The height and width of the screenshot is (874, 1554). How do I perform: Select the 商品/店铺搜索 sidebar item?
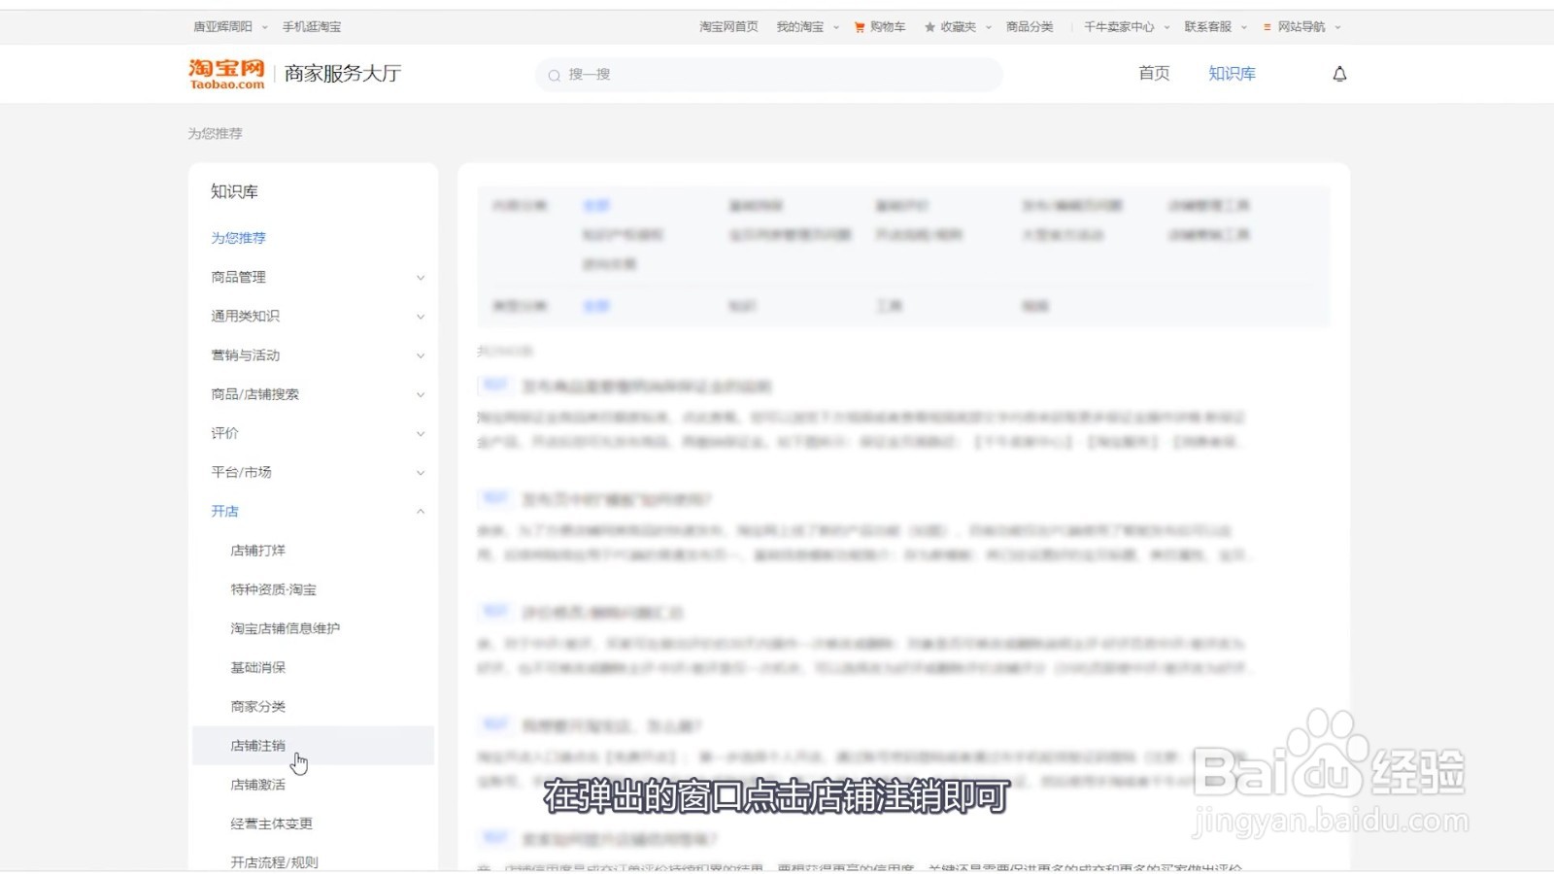click(254, 394)
